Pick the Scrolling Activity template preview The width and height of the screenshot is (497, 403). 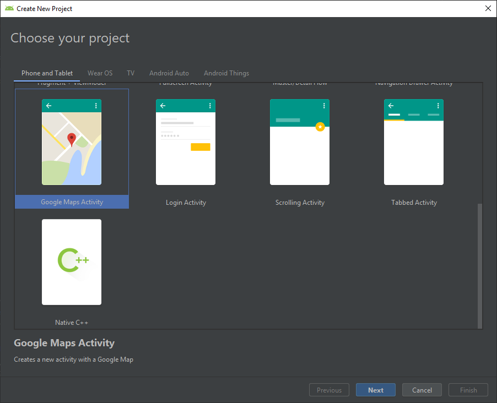point(300,142)
